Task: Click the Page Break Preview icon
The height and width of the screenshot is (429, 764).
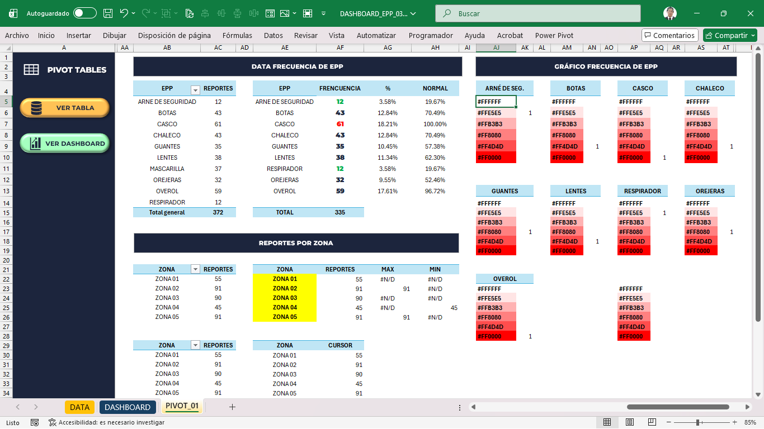Action: coord(652,422)
